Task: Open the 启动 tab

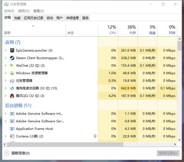Action: coord(50,18)
